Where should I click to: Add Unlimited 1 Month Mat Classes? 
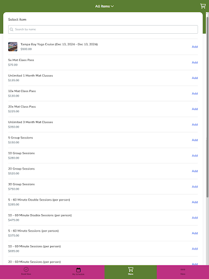pos(195,78)
